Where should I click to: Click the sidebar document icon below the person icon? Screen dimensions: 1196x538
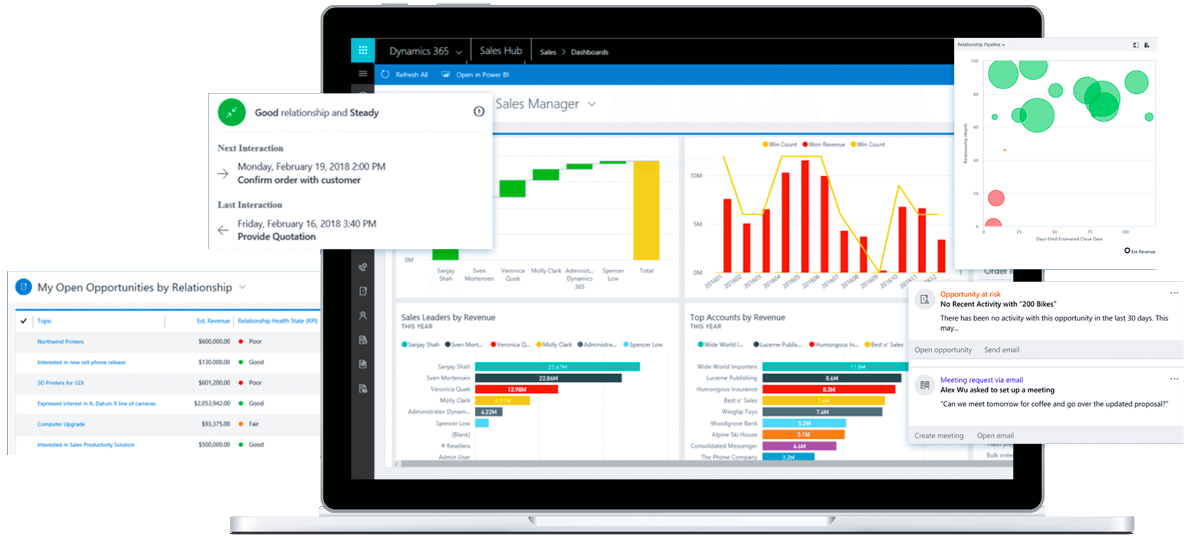(362, 340)
